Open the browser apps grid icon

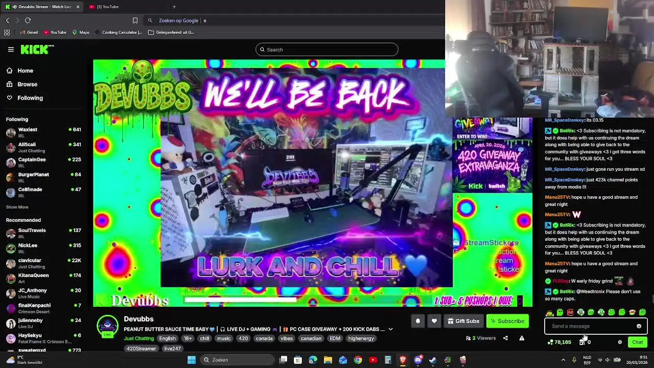[7, 32]
